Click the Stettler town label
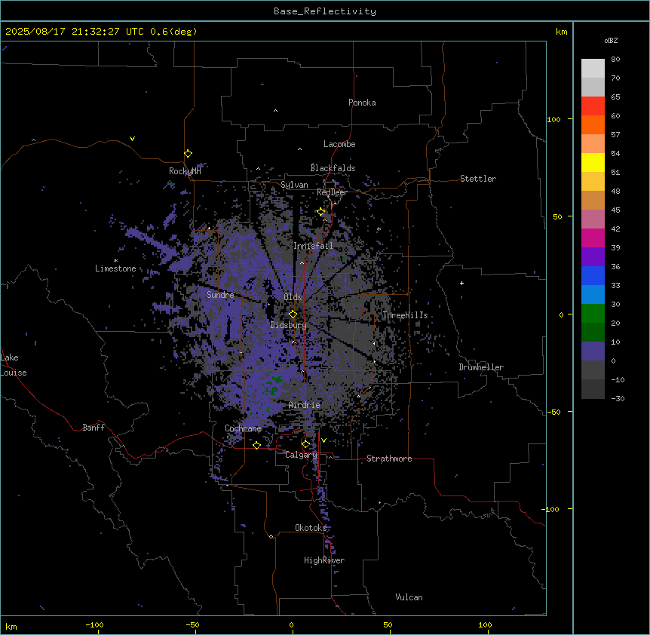Viewport: 650px width, 635px height. 478,179
